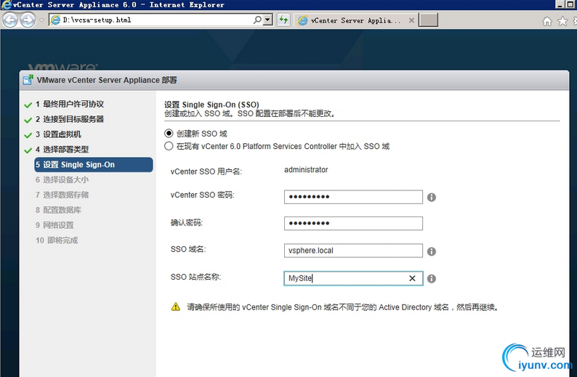Click info icon next to vCenter SSO 密码
The height and width of the screenshot is (377, 577).
pyautogui.click(x=432, y=198)
